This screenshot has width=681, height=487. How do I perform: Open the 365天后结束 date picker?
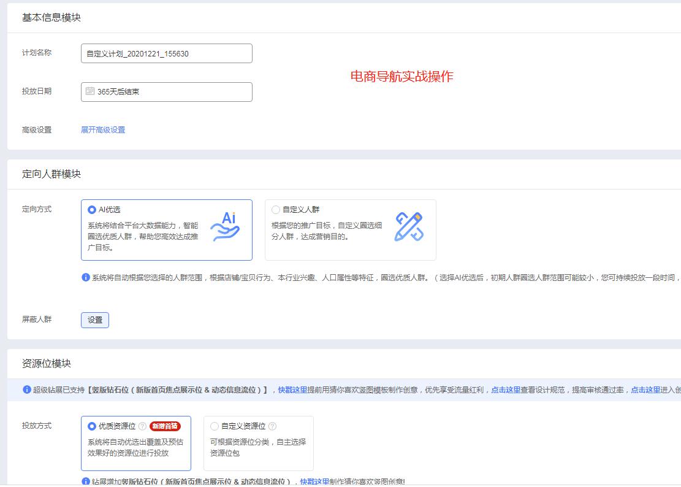click(x=166, y=92)
